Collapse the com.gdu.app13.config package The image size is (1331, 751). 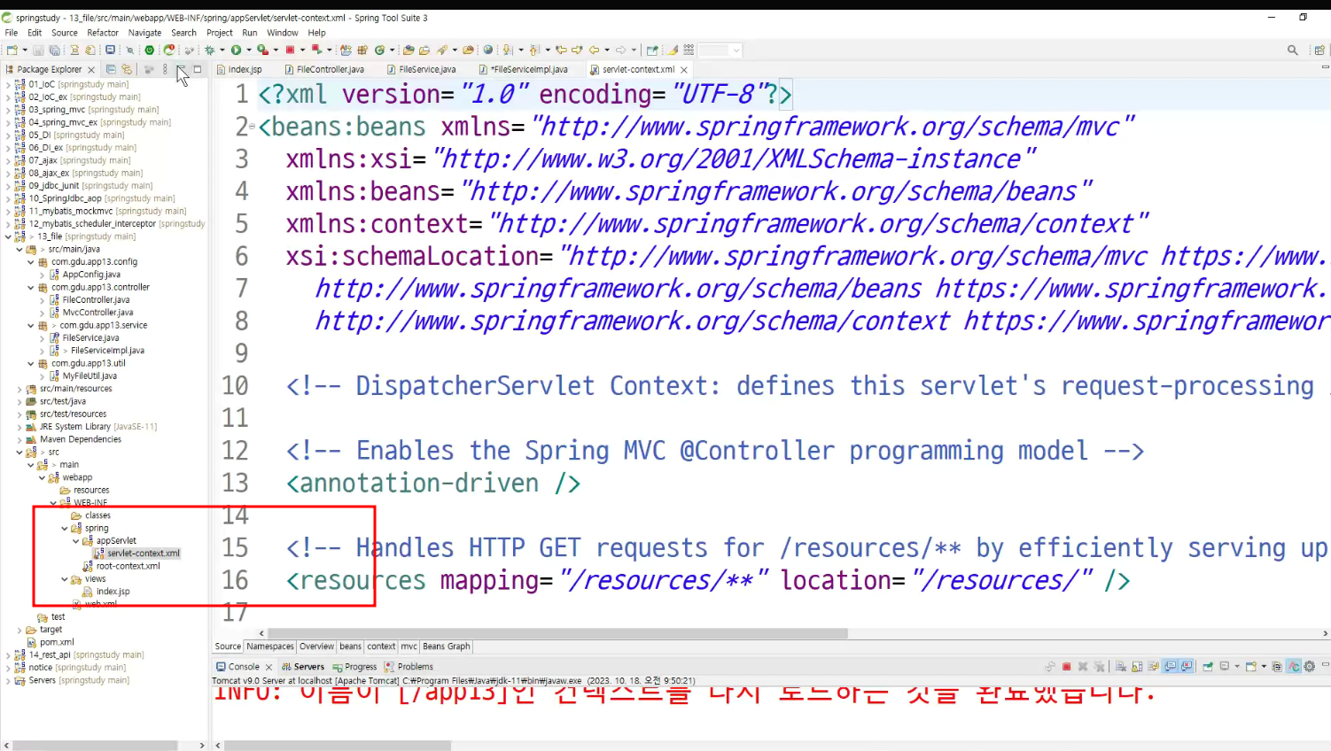[31, 262]
